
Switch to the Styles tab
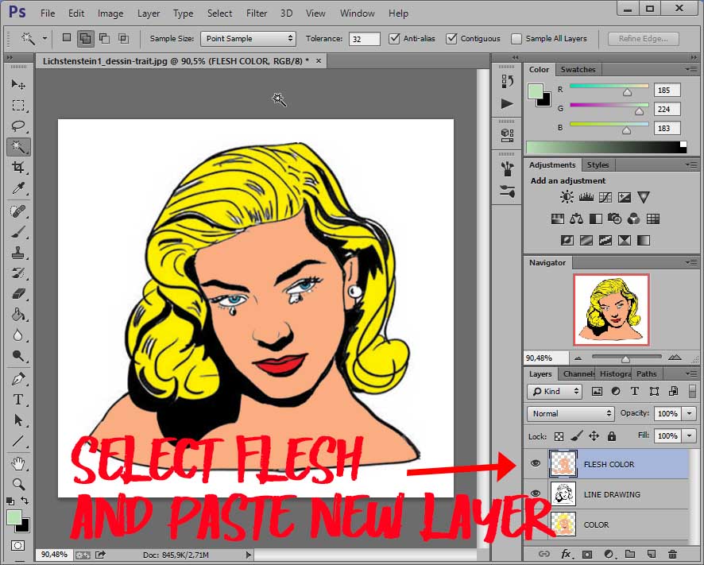tap(598, 164)
